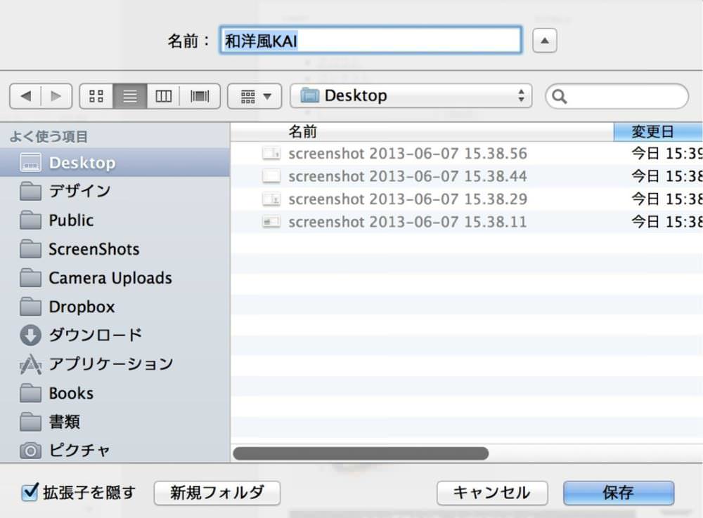Switch to icon view mode
This screenshot has width=703, height=518.
coord(96,96)
